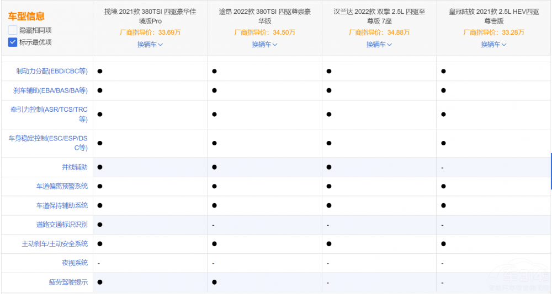
Task: Click the 夜视系统 row label
Action: 75,263
